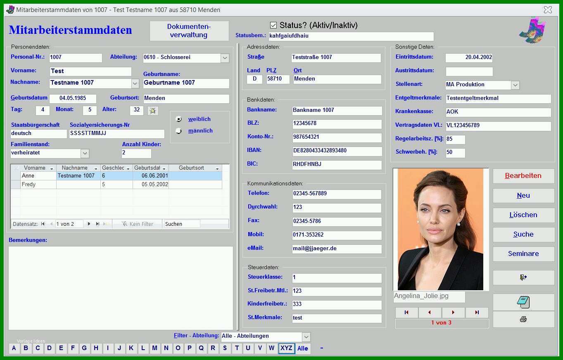Click the Bankname field
The height and width of the screenshot is (360, 563).
tap(337, 111)
